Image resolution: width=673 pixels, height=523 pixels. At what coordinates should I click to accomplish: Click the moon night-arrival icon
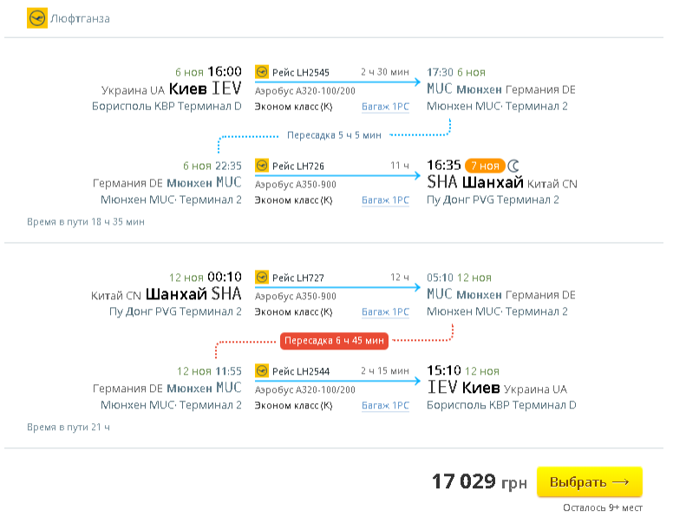click(513, 165)
